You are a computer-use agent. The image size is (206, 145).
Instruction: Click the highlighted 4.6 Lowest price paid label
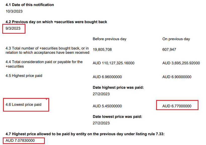[x=23, y=105]
